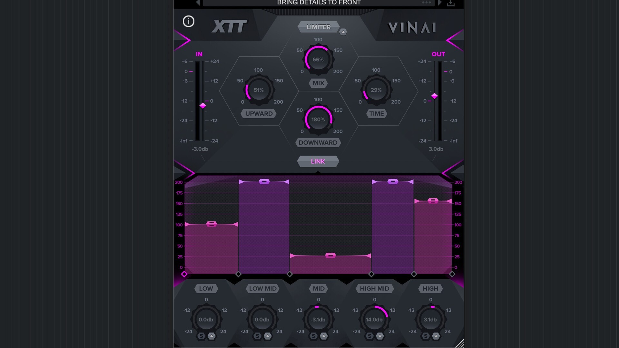The width and height of the screenshot is (619, 348).
Task: Solo the HIGH MID band
Action: (x=369, y=336)
